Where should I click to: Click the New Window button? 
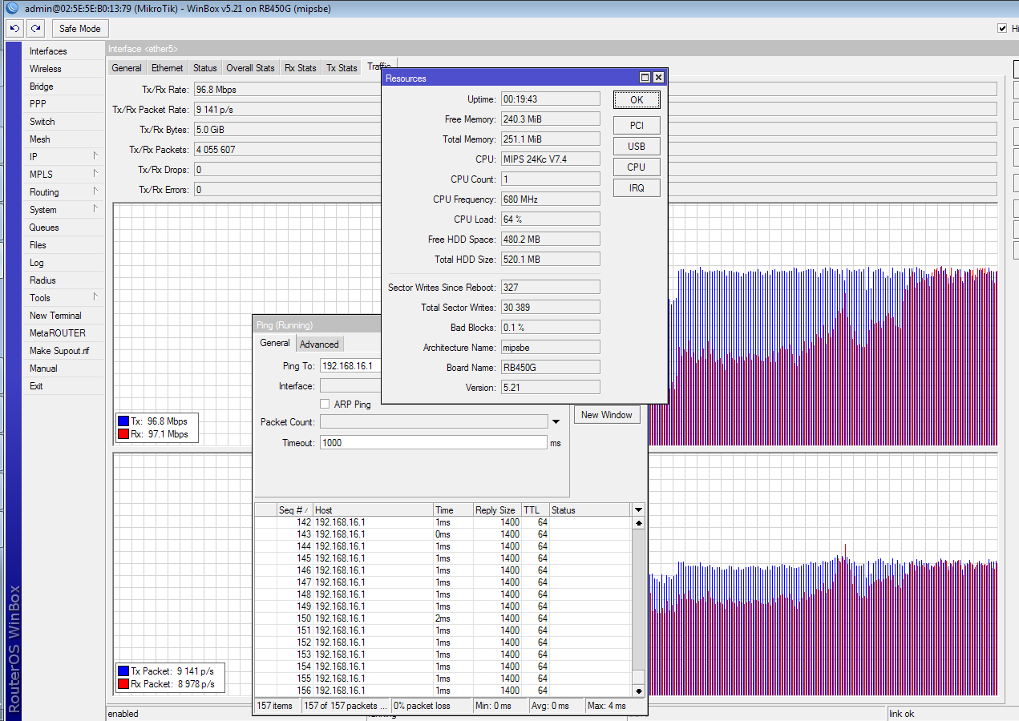(606, 415)
